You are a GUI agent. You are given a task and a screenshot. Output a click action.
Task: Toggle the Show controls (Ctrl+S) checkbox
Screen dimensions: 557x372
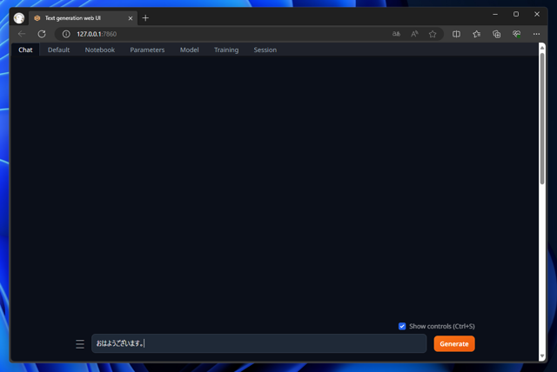[402, 326]
